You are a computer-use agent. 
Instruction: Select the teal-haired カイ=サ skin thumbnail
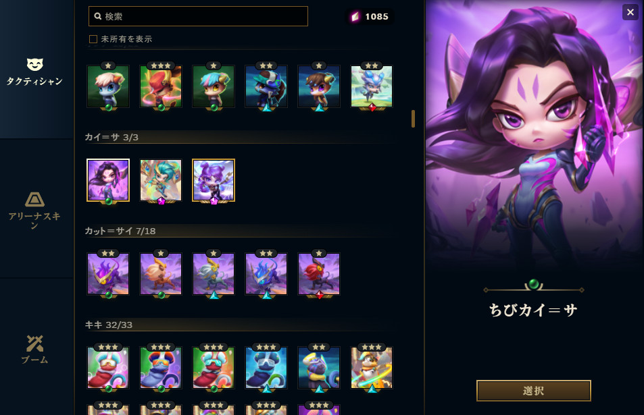pos(161,180)
